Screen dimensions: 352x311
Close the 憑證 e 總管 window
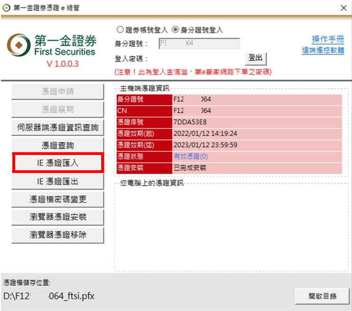[x=343, y=8]
